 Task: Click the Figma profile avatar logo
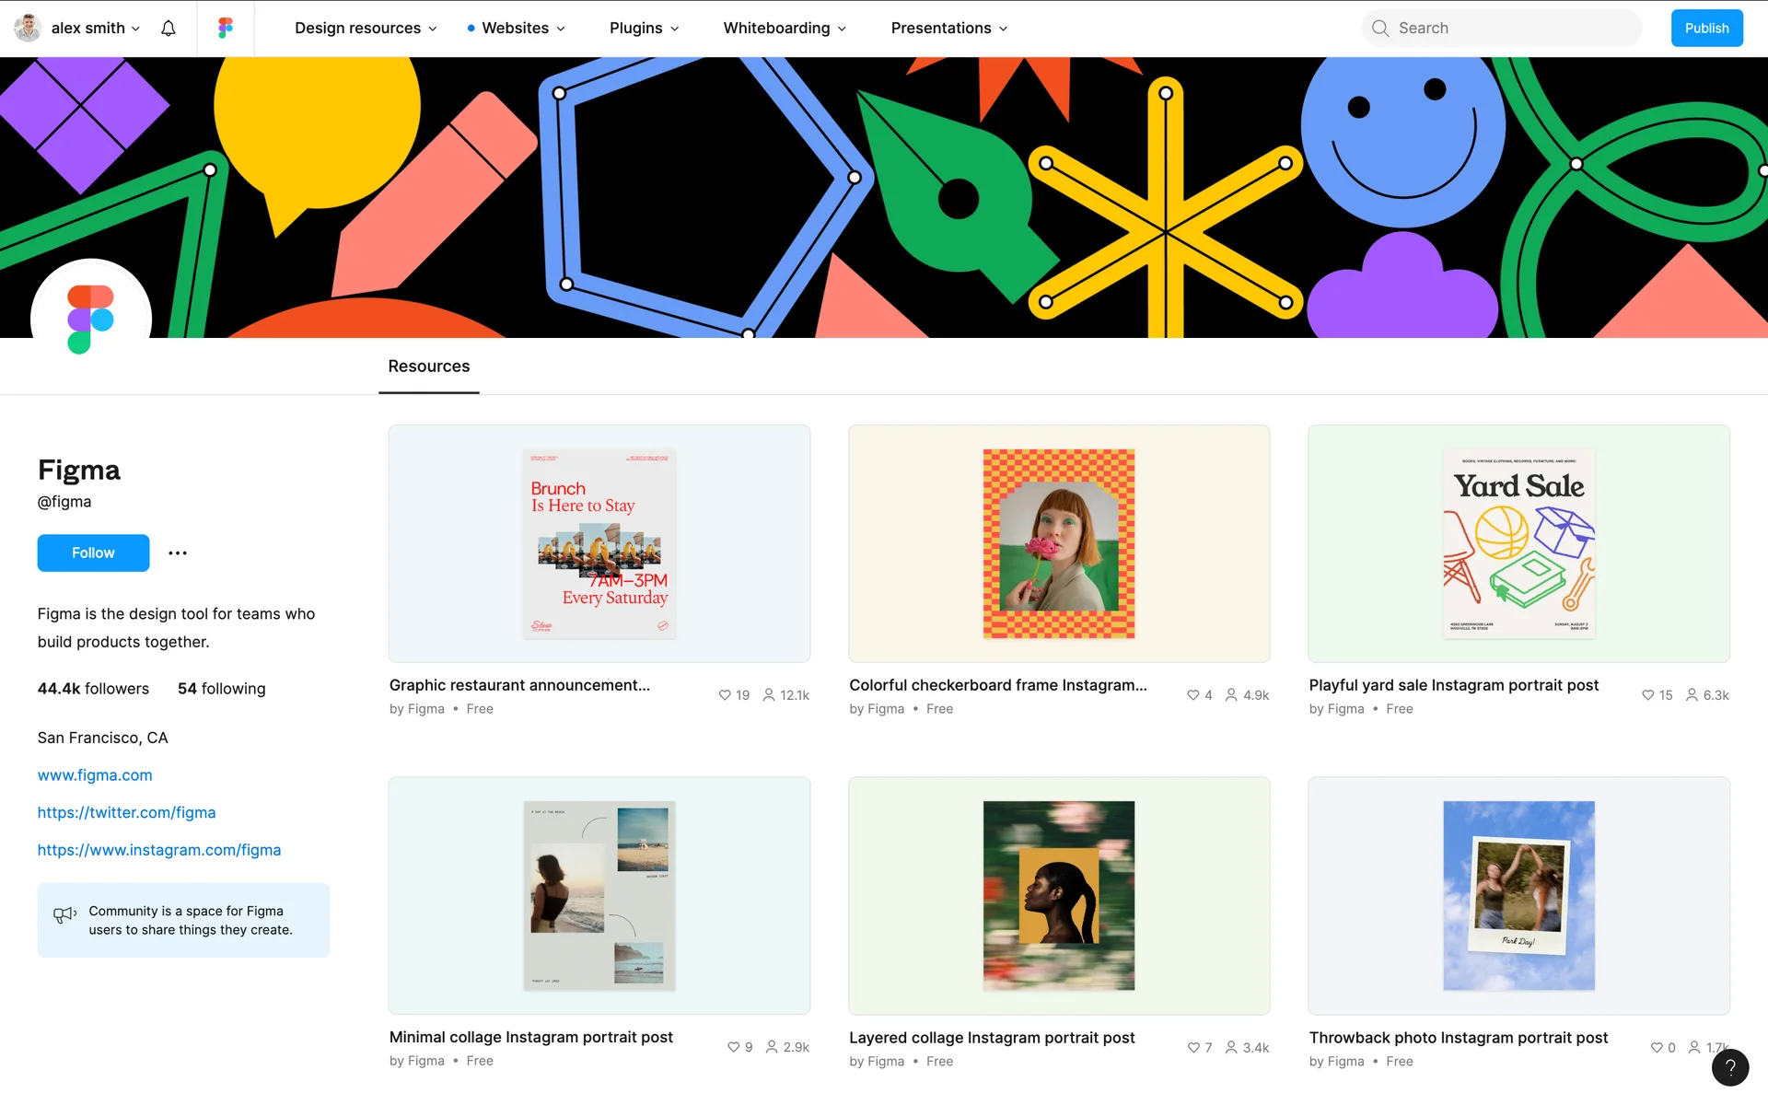click(x=90, y=319)
